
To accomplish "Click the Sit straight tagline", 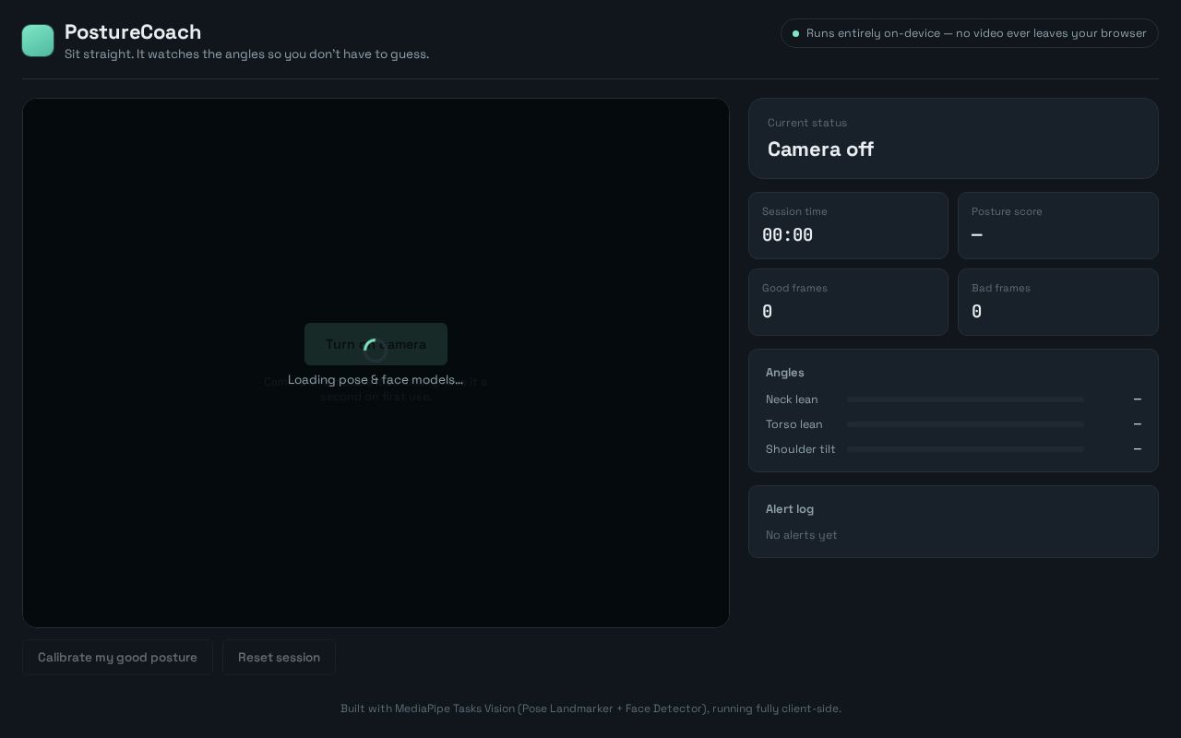I will (x=246, y=54).
